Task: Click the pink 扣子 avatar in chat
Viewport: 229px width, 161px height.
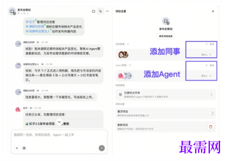Action: click(18, 109)
